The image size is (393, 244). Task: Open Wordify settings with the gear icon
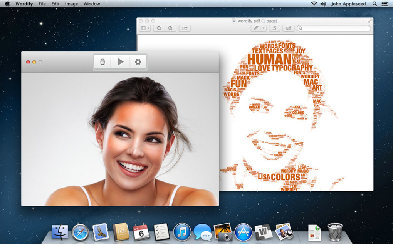coord(138,62)
